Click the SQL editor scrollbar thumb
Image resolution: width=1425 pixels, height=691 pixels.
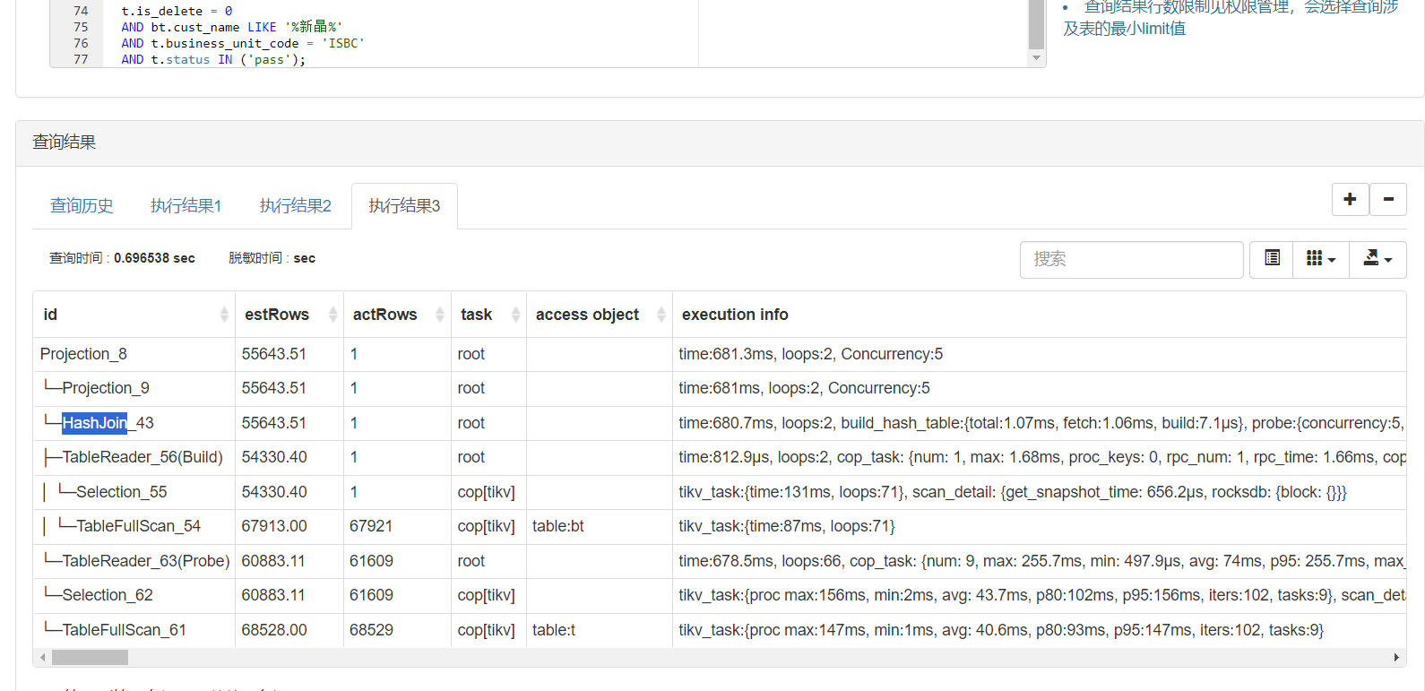[1036, 24]
